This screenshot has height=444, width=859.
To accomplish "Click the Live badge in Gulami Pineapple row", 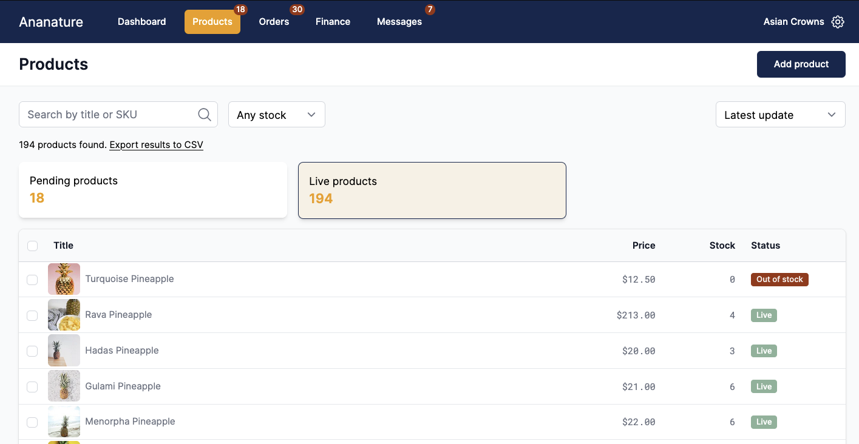I will click(764, 387).
